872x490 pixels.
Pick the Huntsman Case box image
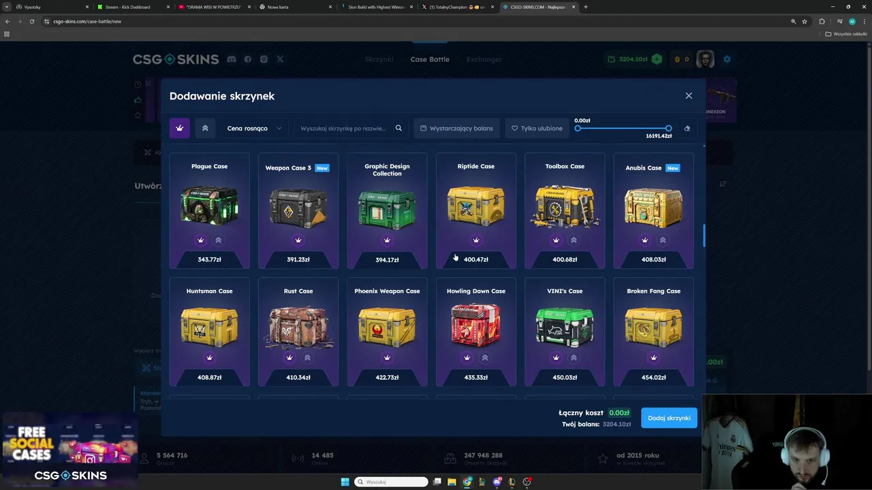pos(209,327)
